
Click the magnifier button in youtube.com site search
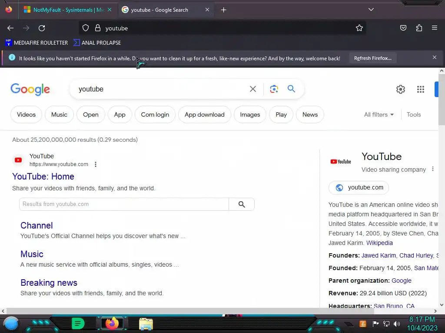(242, 204)
